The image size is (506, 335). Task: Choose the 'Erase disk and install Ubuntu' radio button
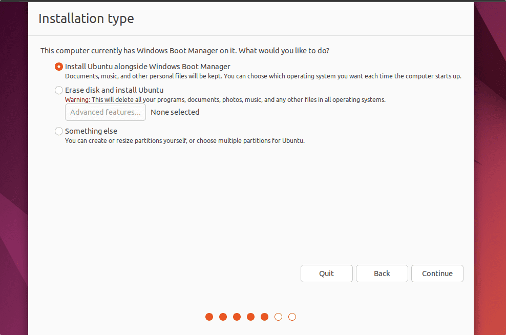59,90
